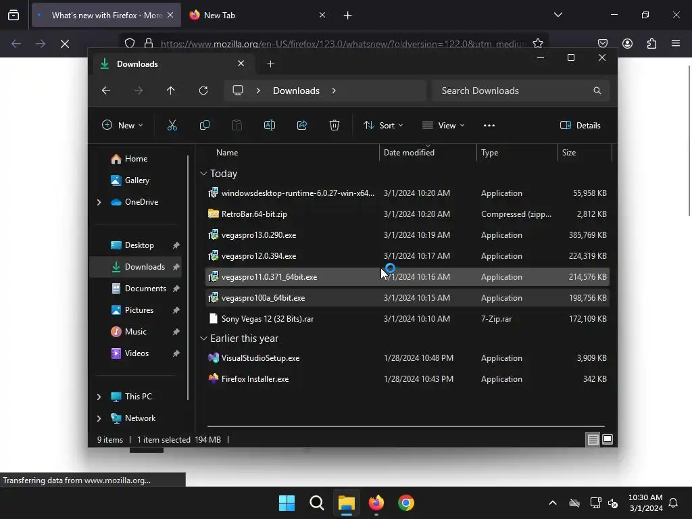Open the Windows Start menu
Image resolution: width=692 pixels, height=519 pixels.
pyautogui.click(x=287, y=503)
